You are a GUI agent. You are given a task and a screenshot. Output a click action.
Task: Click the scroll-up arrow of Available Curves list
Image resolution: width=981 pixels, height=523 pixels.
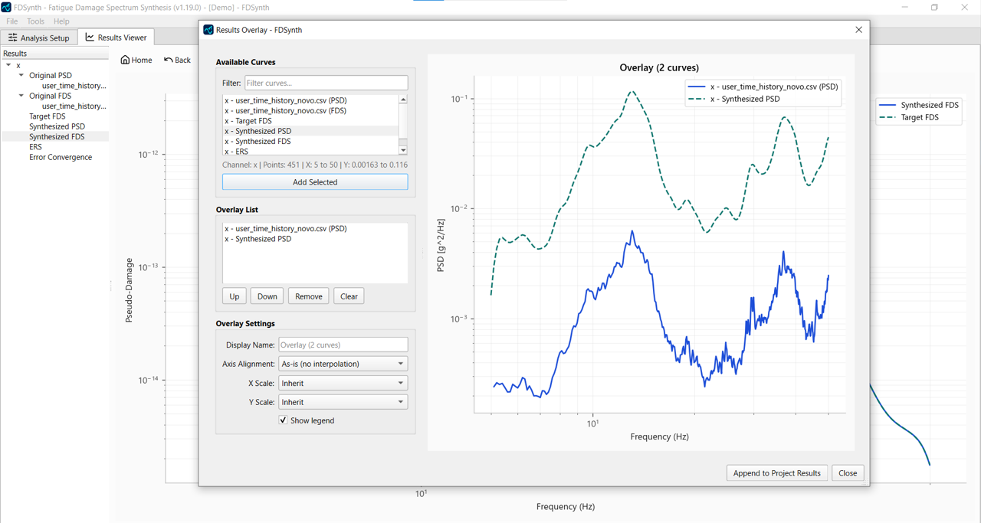[402, 98]
